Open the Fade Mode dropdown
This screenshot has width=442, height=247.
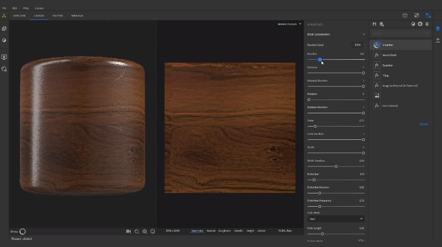[x=336, y=218]
